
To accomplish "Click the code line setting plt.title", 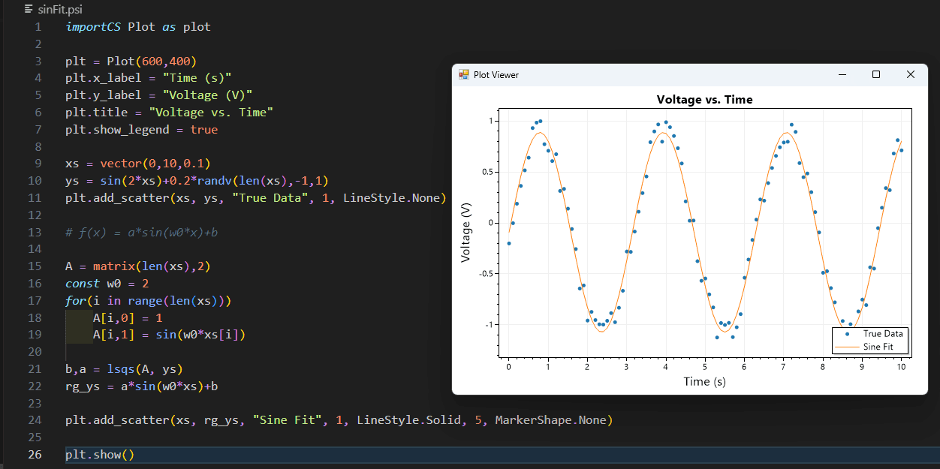I will [x=170, y=113].
